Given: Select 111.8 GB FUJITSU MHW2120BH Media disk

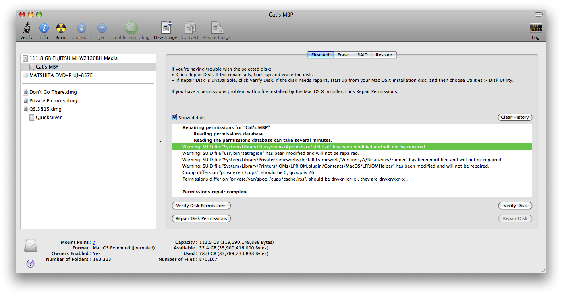Looking at the screenshot, I should 88,58.
